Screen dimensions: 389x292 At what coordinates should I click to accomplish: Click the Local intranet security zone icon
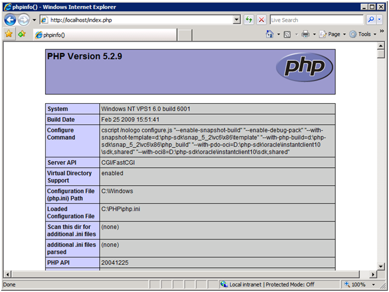[224, 284]
